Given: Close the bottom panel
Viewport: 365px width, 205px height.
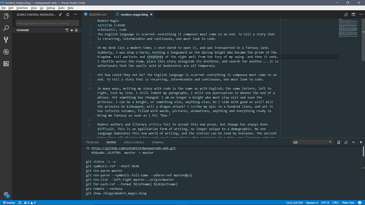Looking at the screenshot, I should (361, 142).
